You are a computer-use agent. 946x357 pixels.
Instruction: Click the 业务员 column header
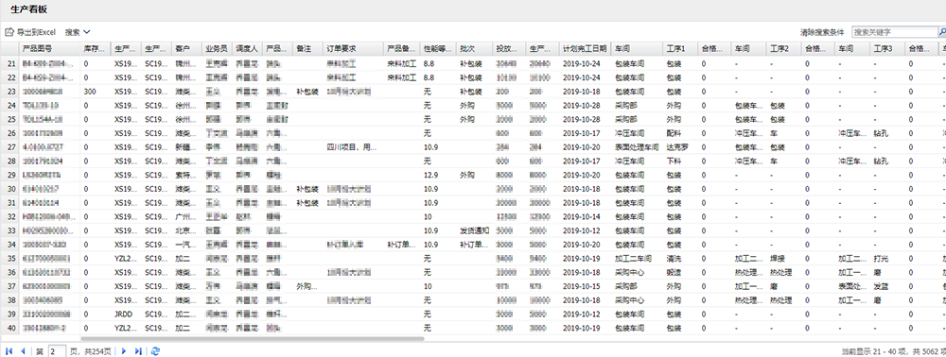217,48
